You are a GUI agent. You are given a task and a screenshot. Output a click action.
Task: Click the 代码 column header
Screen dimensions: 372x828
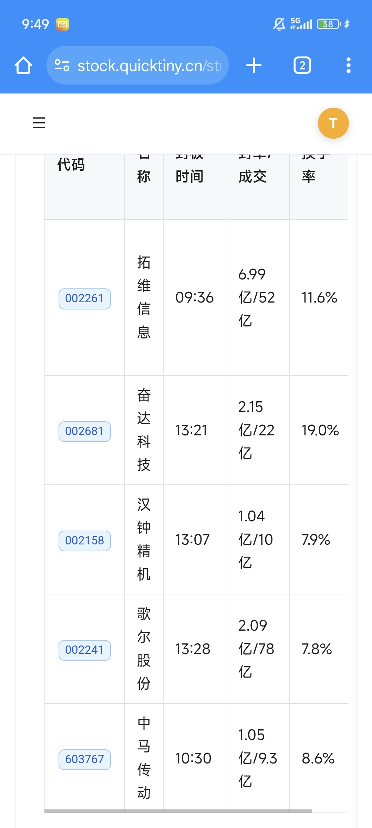pyautogui.click(x=71, y=165)
